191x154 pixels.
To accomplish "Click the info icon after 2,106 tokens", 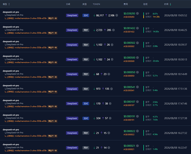I will [x=117, y=15].
